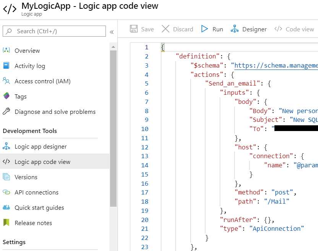
Task: Collapse the left navigation menu
Action: (112, 32)
